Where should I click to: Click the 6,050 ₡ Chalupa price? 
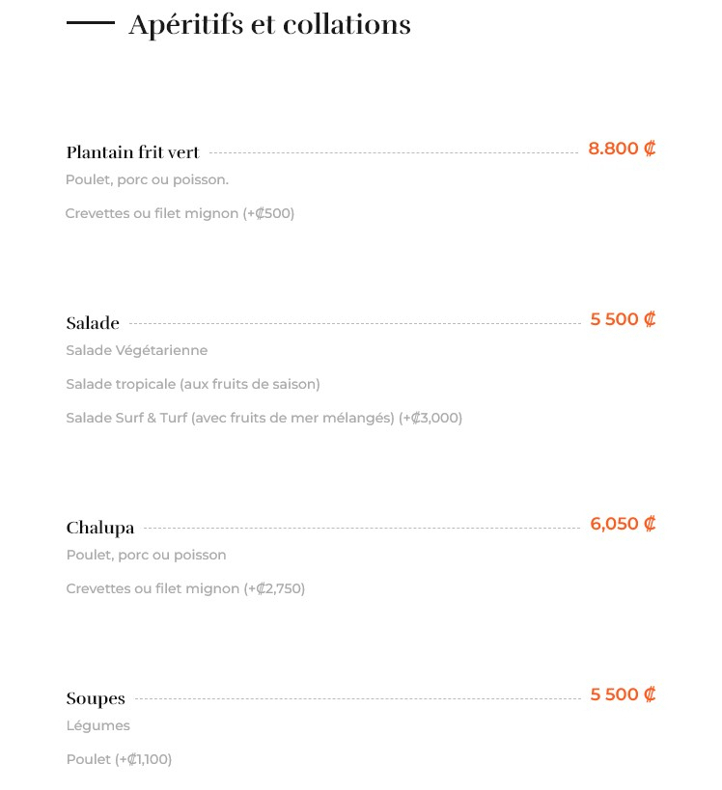point(623,524)
